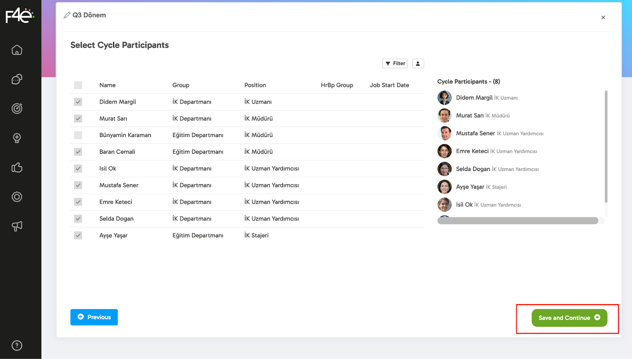Click the pencil edit icon beside Q3 Dönem
The width and height of the screenshot is (632, 359).
coord(67,15)
